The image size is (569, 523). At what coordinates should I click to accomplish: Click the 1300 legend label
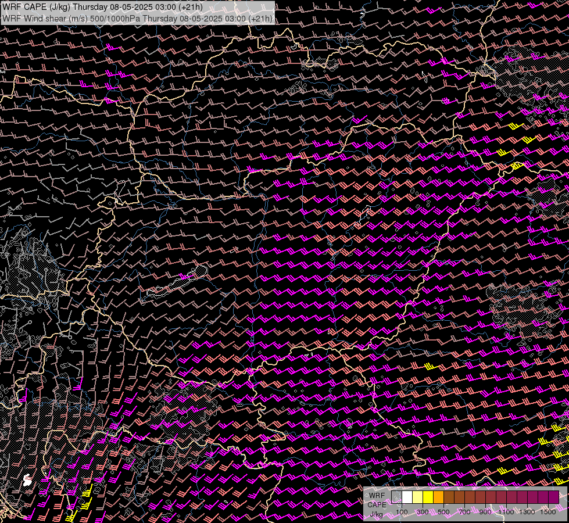pyautogui.click(x=527, y=512)
